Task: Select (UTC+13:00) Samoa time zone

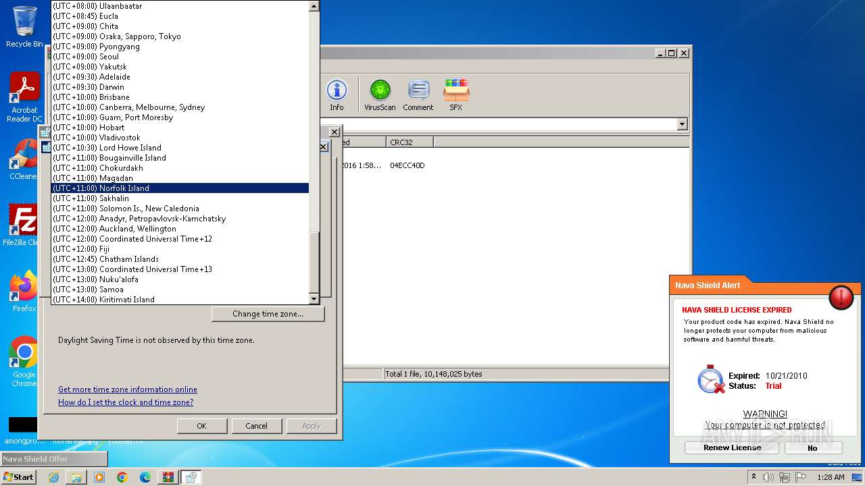Action: 180,290
